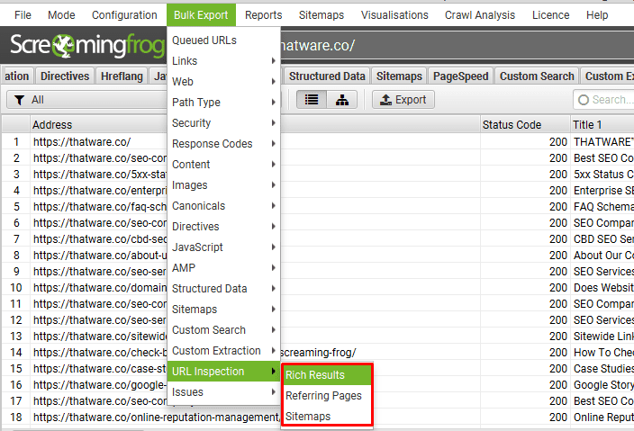Focus the Search input field
Image resolution: width=634 pixels, height=431 pixels.
pos(604,100)
